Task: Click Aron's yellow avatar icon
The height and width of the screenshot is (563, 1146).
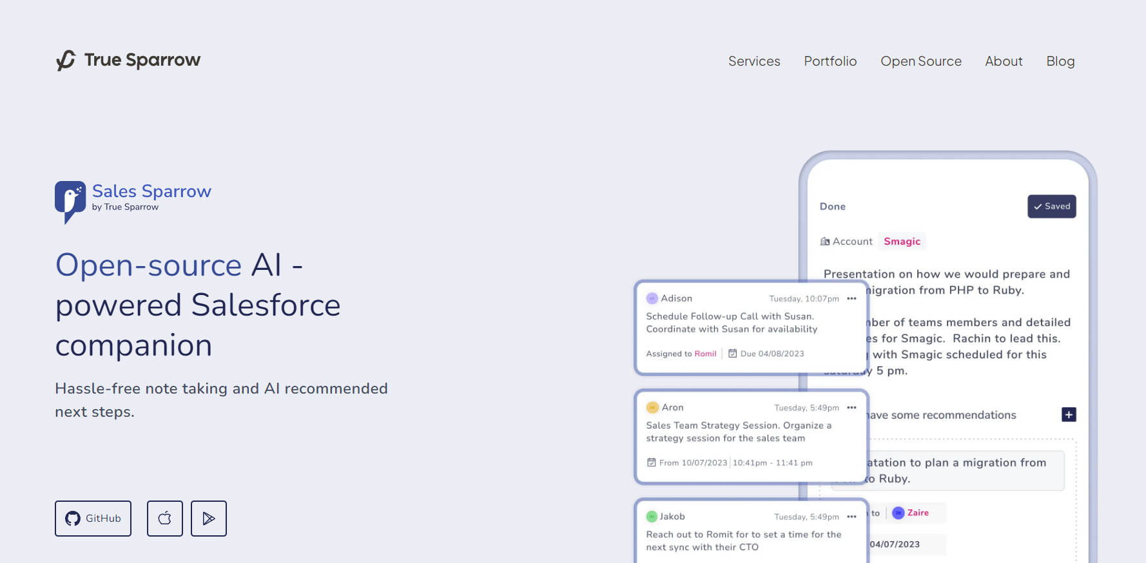Action: tap(652, 408)
